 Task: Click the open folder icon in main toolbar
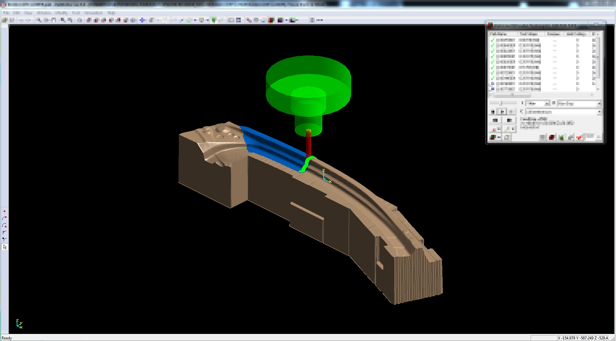pyautogui.click(x=4, y=20)
